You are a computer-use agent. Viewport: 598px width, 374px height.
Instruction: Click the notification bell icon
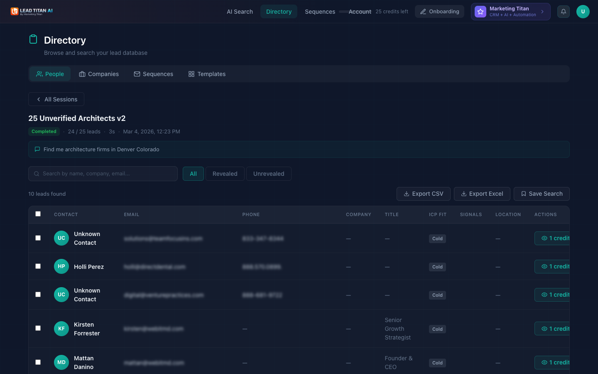tap(563, 12)
